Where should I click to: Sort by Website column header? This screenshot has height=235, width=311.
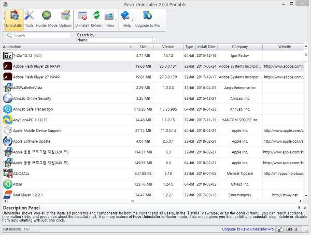pyautogui.click(x=284, y=47)
